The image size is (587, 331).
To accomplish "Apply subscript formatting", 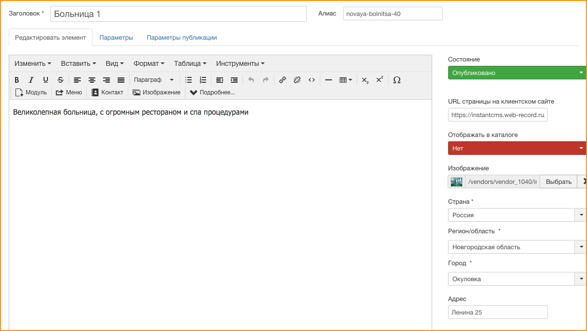I will pyautogui.click(x=365, y=80).
